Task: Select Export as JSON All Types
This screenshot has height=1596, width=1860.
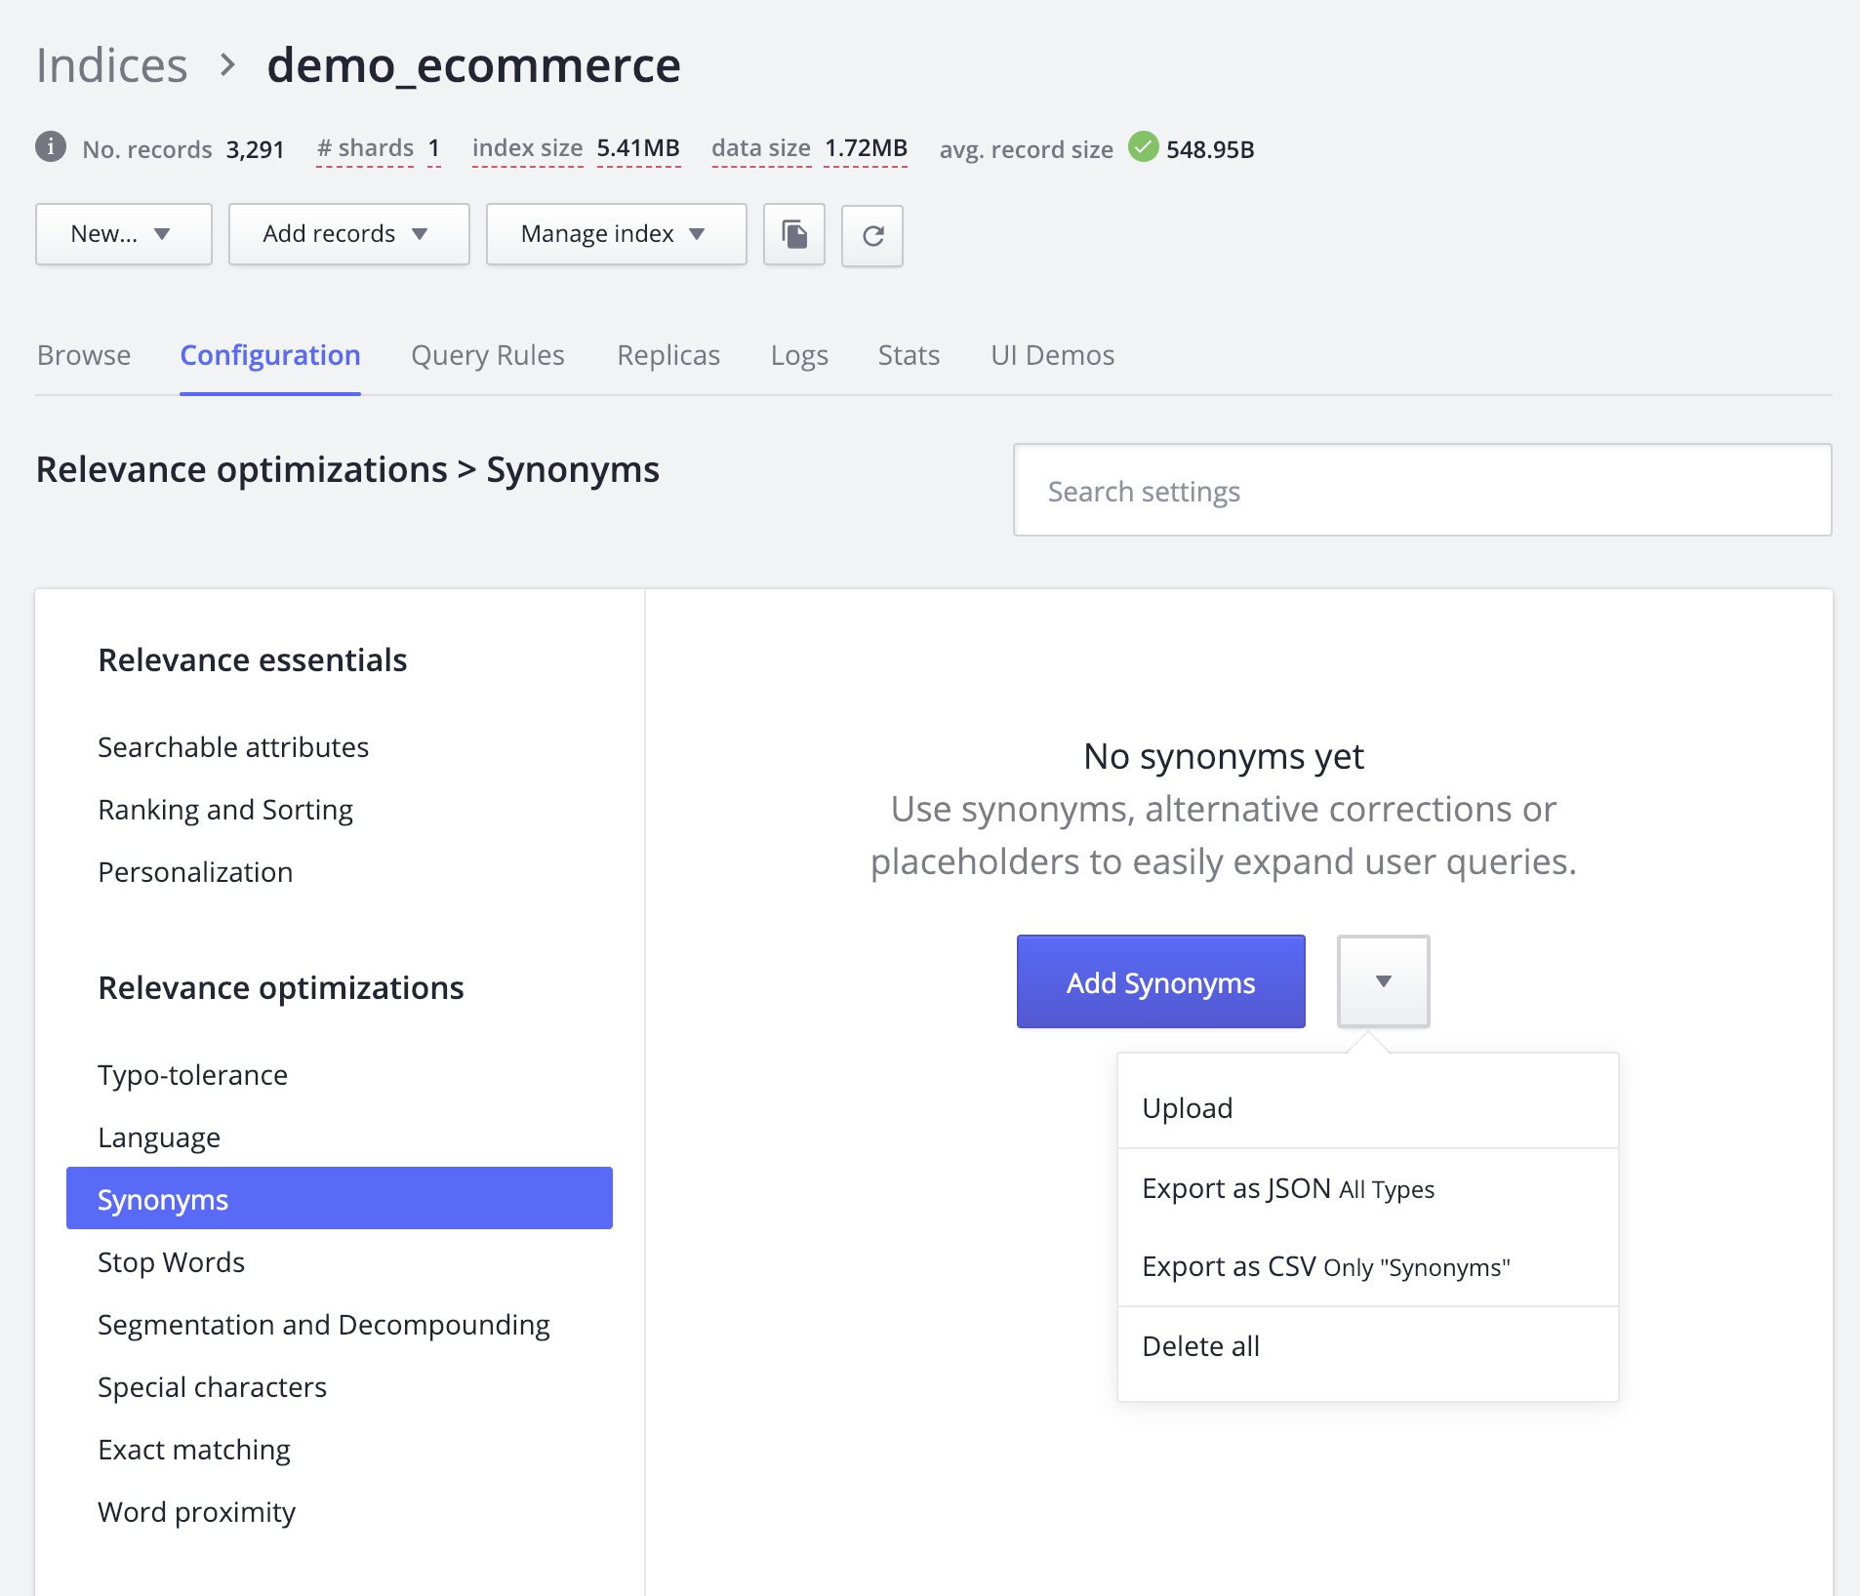Action: tap(1288, 1188)
